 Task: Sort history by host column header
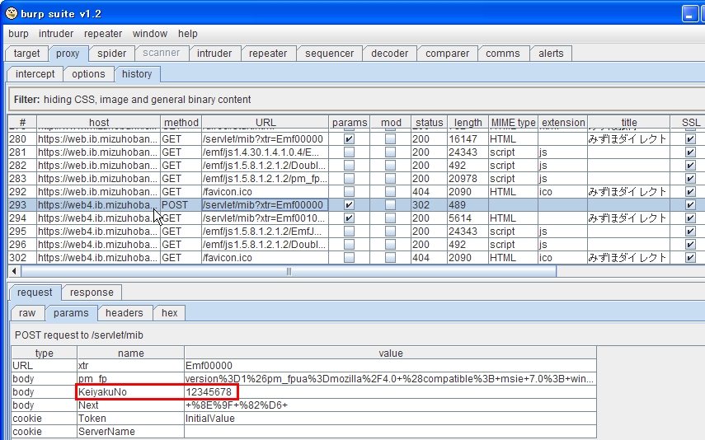pyautogui.click(x=98, y=123)
